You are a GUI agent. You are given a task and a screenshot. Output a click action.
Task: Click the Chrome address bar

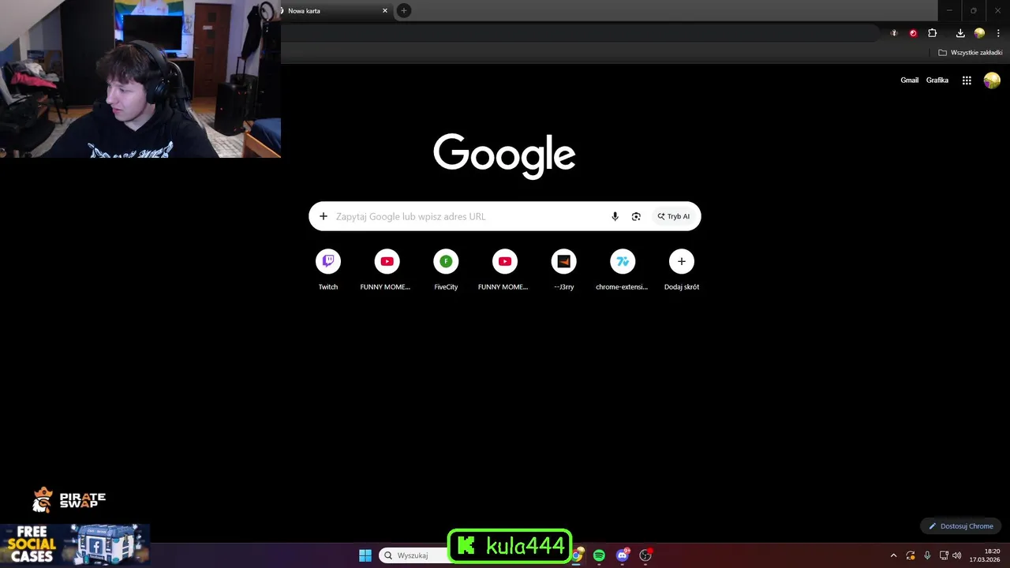(580, 33)
